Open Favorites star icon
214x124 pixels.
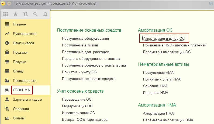15,14
